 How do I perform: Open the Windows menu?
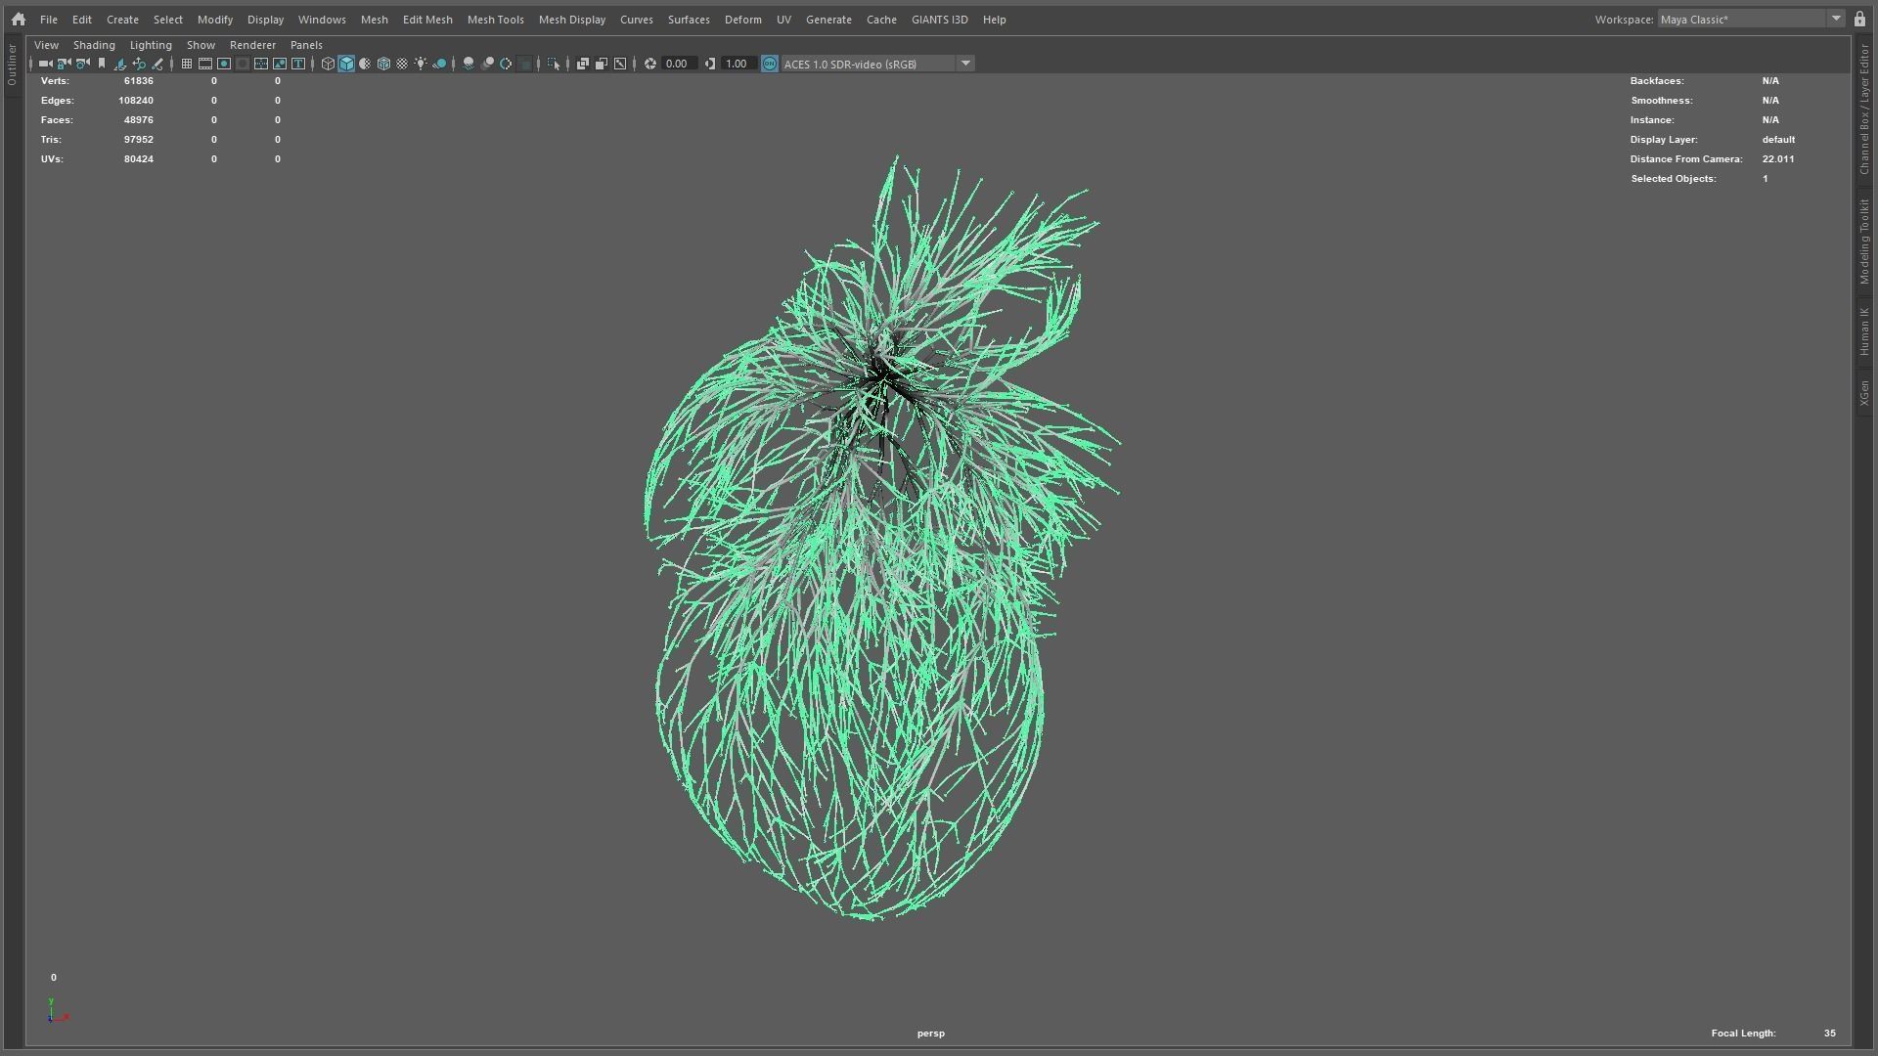point(322,20)
